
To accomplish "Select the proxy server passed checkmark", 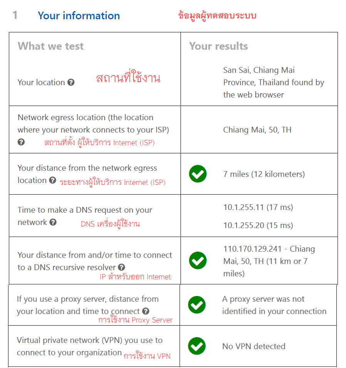I will click(x=197, y=305).
